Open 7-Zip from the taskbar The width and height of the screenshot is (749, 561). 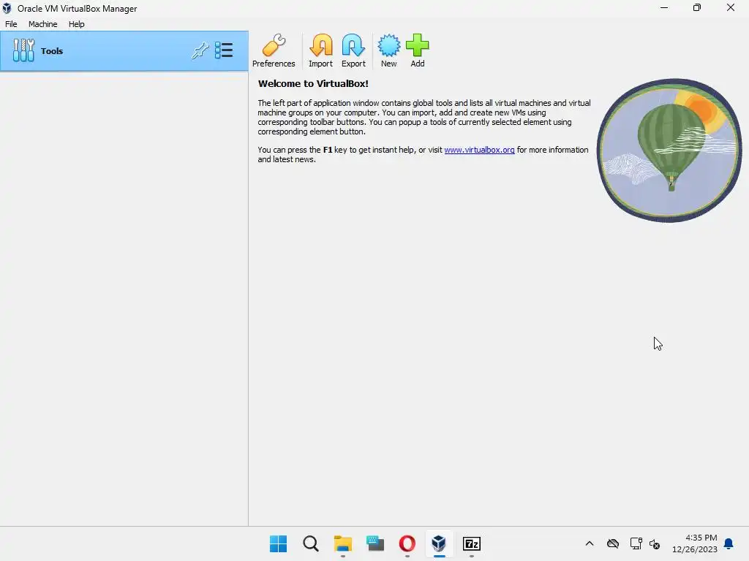[x=472, y=543]
